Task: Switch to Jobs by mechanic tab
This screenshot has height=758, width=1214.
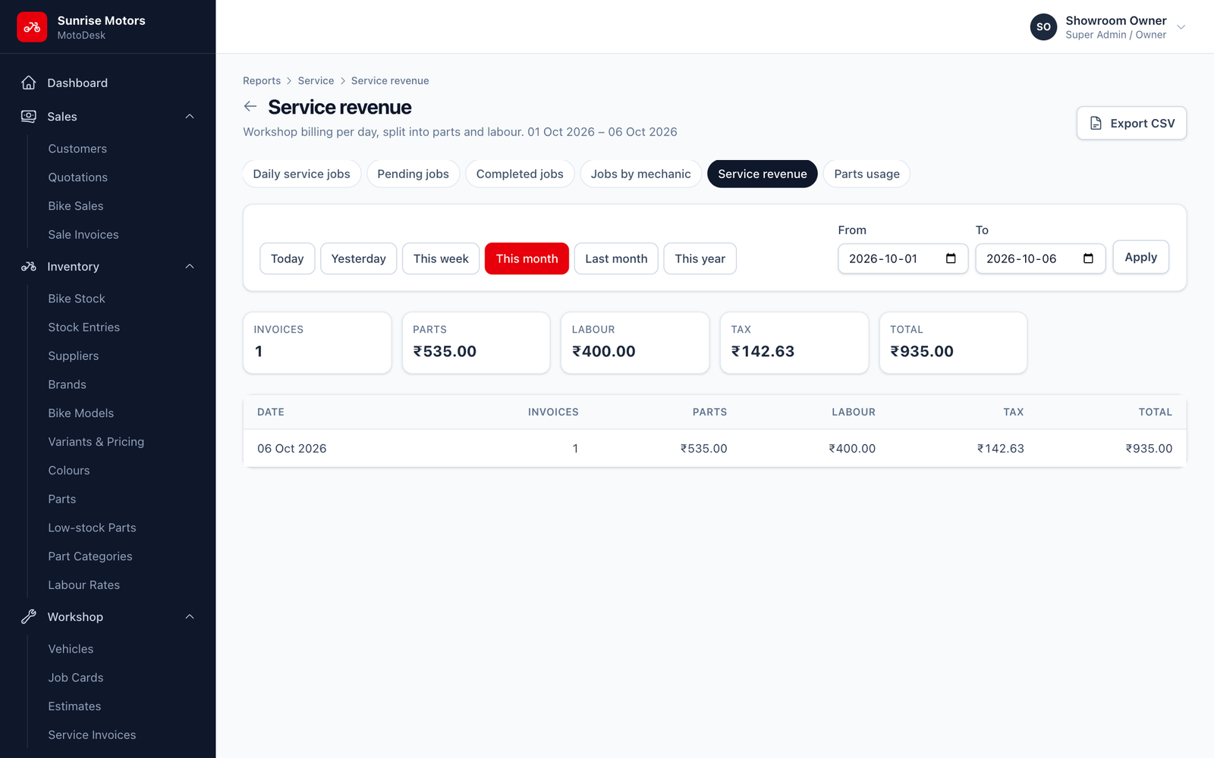Action: [x=641, y=174]
